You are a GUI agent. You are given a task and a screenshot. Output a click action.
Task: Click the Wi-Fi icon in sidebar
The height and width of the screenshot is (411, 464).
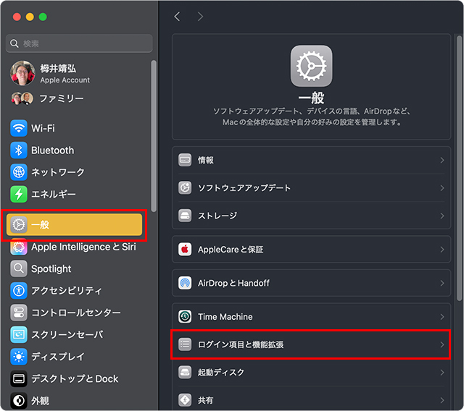pos(19,128)
